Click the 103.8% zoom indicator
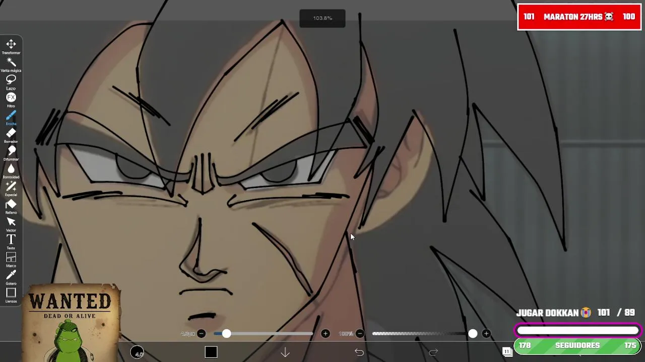 click(x=322, y=18)
